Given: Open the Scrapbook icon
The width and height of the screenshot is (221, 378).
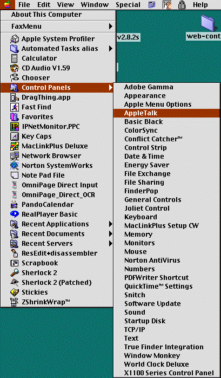Looking at the screenshot, I should pyautogui.click(x=15, y=263).
